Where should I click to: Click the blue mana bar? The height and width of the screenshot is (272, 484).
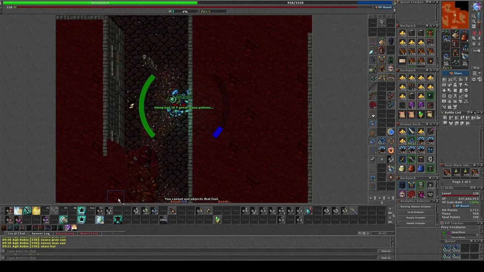295,3
